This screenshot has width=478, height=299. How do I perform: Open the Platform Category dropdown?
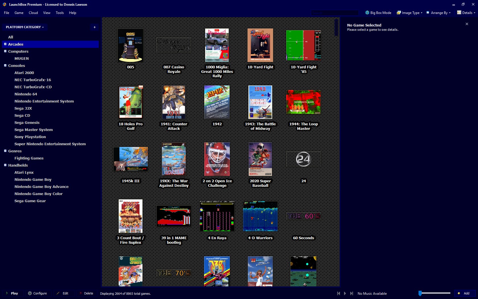coord(25,27)
